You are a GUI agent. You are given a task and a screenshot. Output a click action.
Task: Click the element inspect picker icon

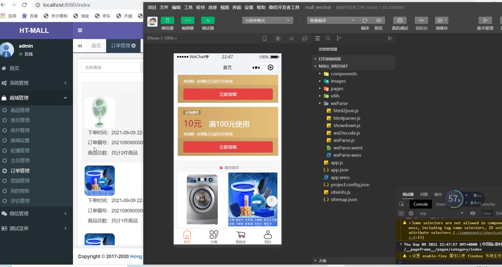pyautogui.click(x=402, y=204)
